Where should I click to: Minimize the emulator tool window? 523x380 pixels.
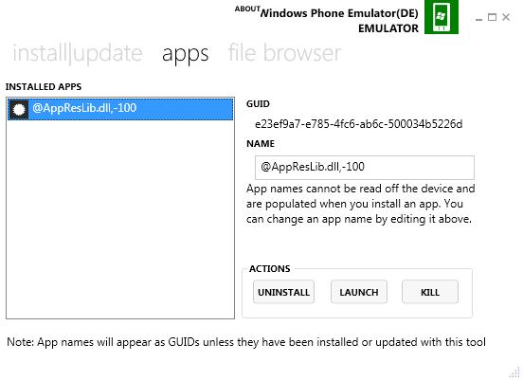click(478, 17)
